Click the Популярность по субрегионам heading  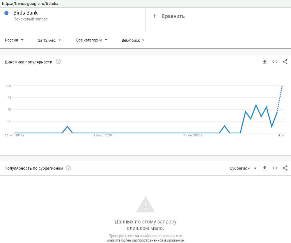click(x=34, y=168)
